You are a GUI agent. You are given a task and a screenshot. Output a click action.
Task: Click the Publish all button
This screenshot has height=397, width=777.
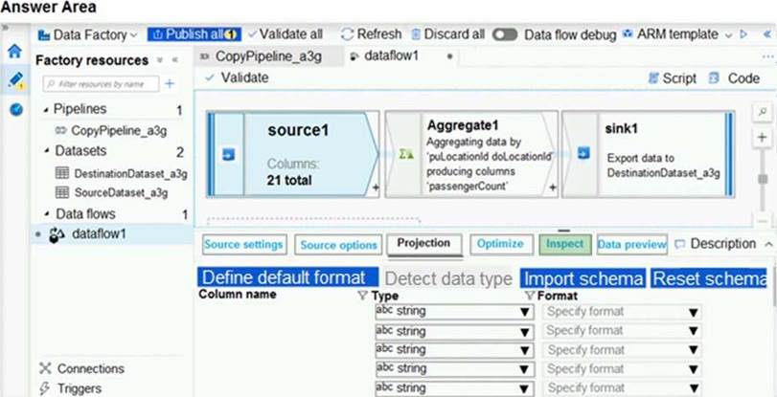[194, 34]
